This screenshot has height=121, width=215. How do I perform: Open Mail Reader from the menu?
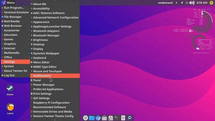click(x=15, y=21)
